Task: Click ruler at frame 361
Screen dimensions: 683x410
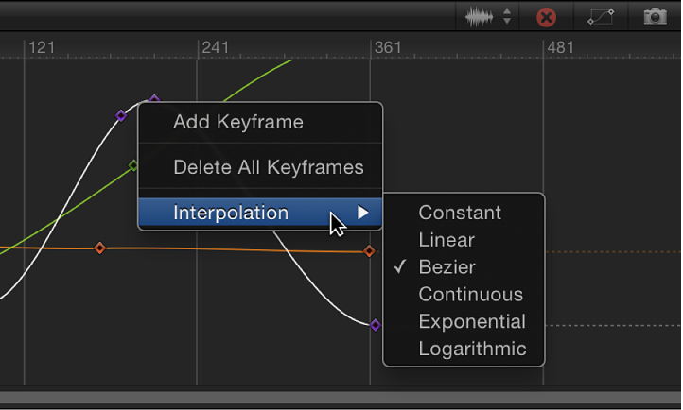Action: (x=388, y=47)
